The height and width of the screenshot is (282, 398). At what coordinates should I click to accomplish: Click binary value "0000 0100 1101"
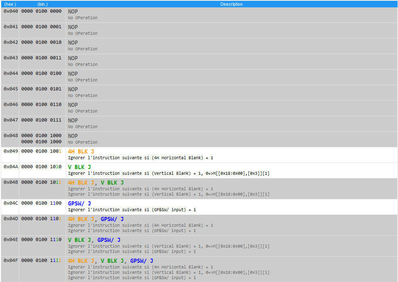click(41, 219)
